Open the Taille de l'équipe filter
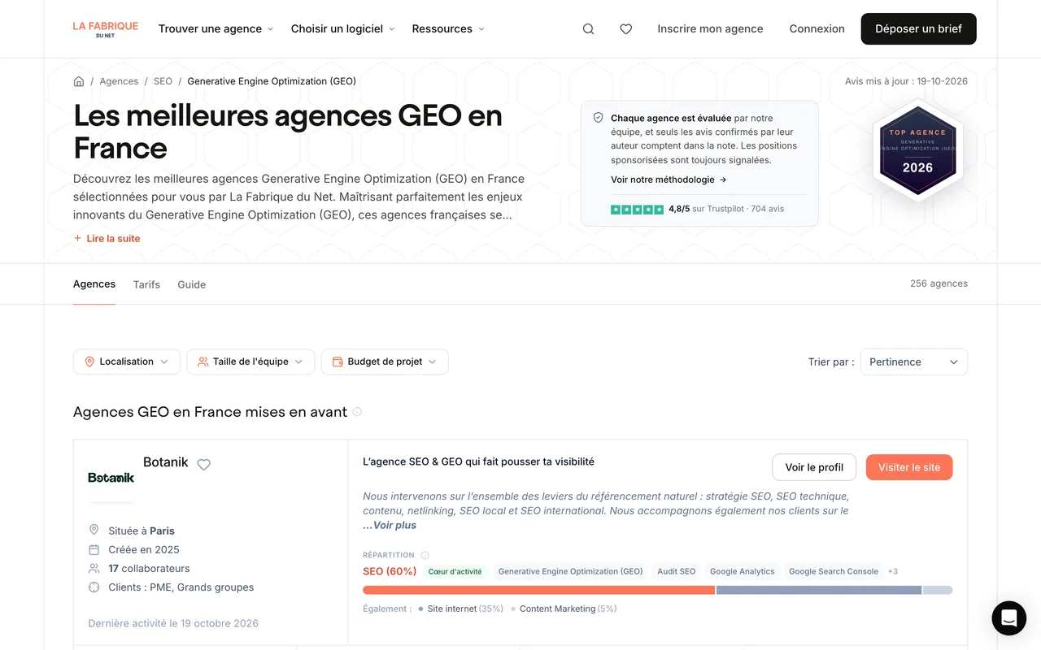Viewport: 1041px width, 650px height. click(x=250, y=362)
